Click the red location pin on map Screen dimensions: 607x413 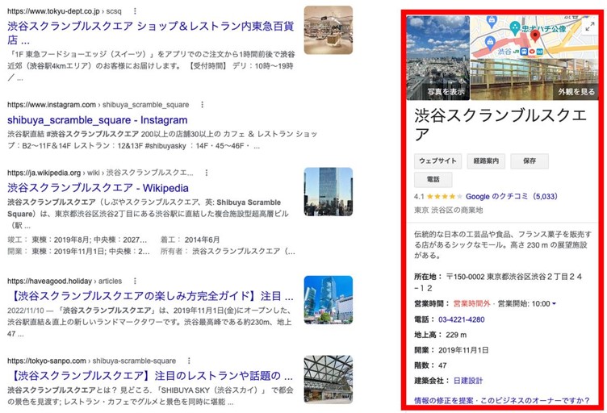[x=535, y=36]
